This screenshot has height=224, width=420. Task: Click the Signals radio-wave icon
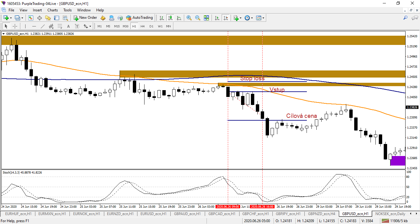(120, 18)
